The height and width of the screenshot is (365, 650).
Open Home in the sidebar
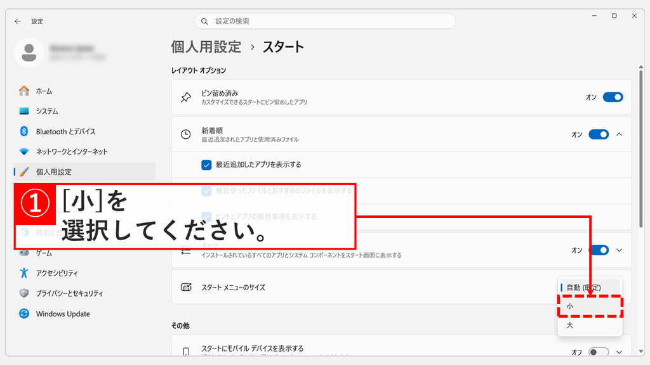[84, 91]
